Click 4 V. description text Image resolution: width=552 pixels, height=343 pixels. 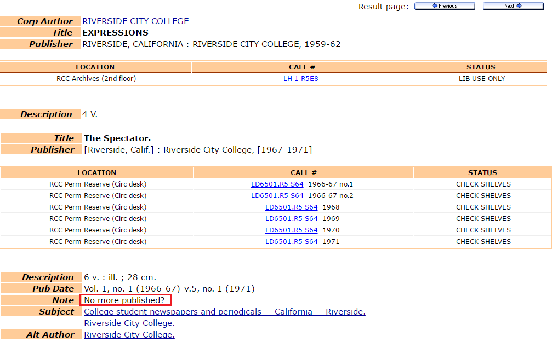(90, 114)
